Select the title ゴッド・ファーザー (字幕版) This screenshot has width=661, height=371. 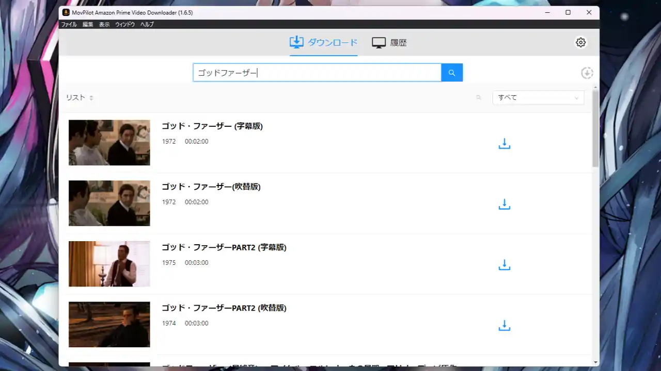pos(212,126)
